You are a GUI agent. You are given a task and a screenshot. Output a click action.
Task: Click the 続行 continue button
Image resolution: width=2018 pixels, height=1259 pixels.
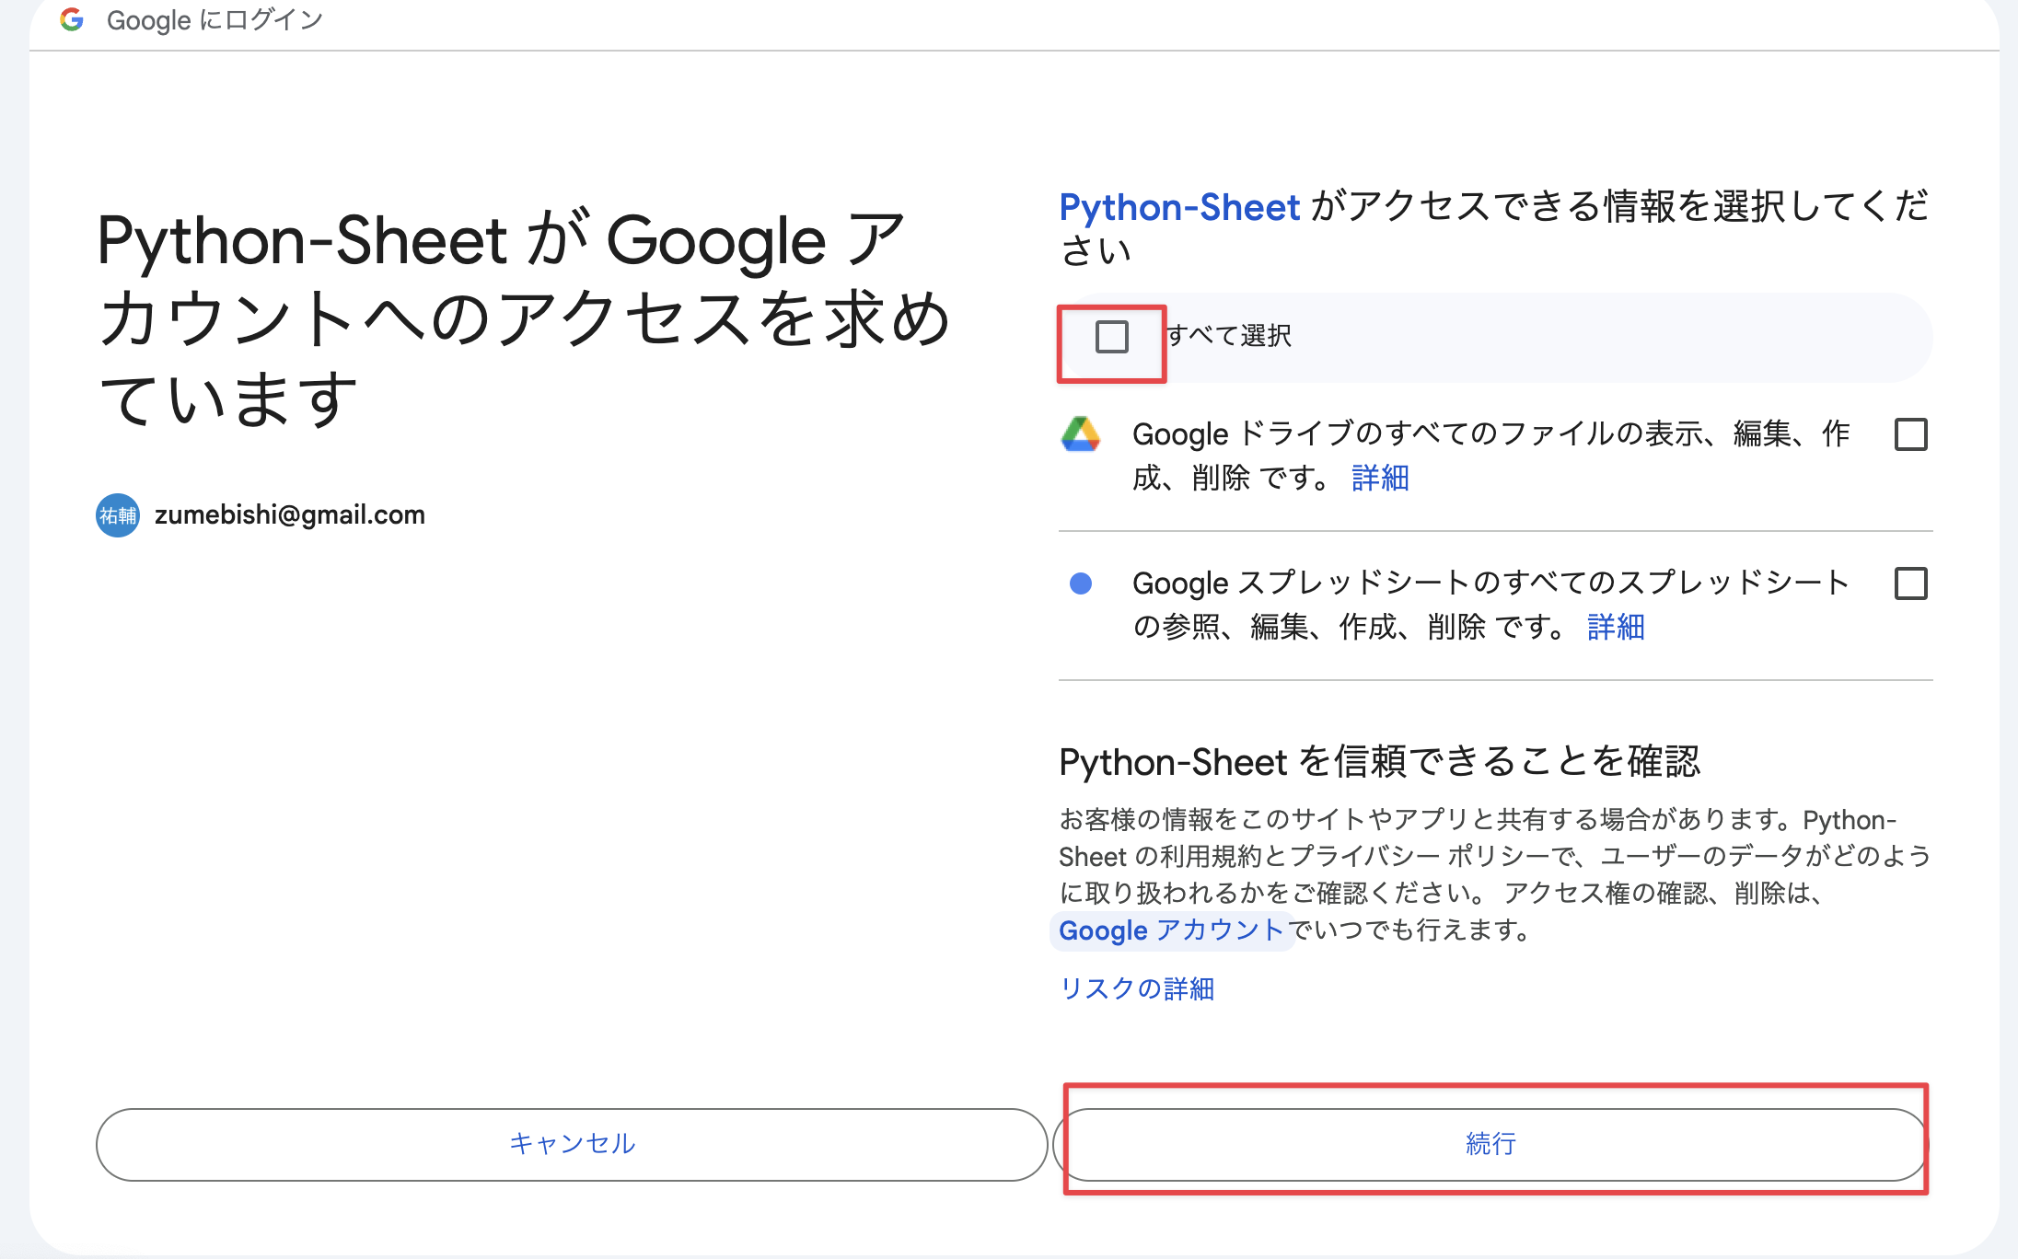pos(1490,1144)
